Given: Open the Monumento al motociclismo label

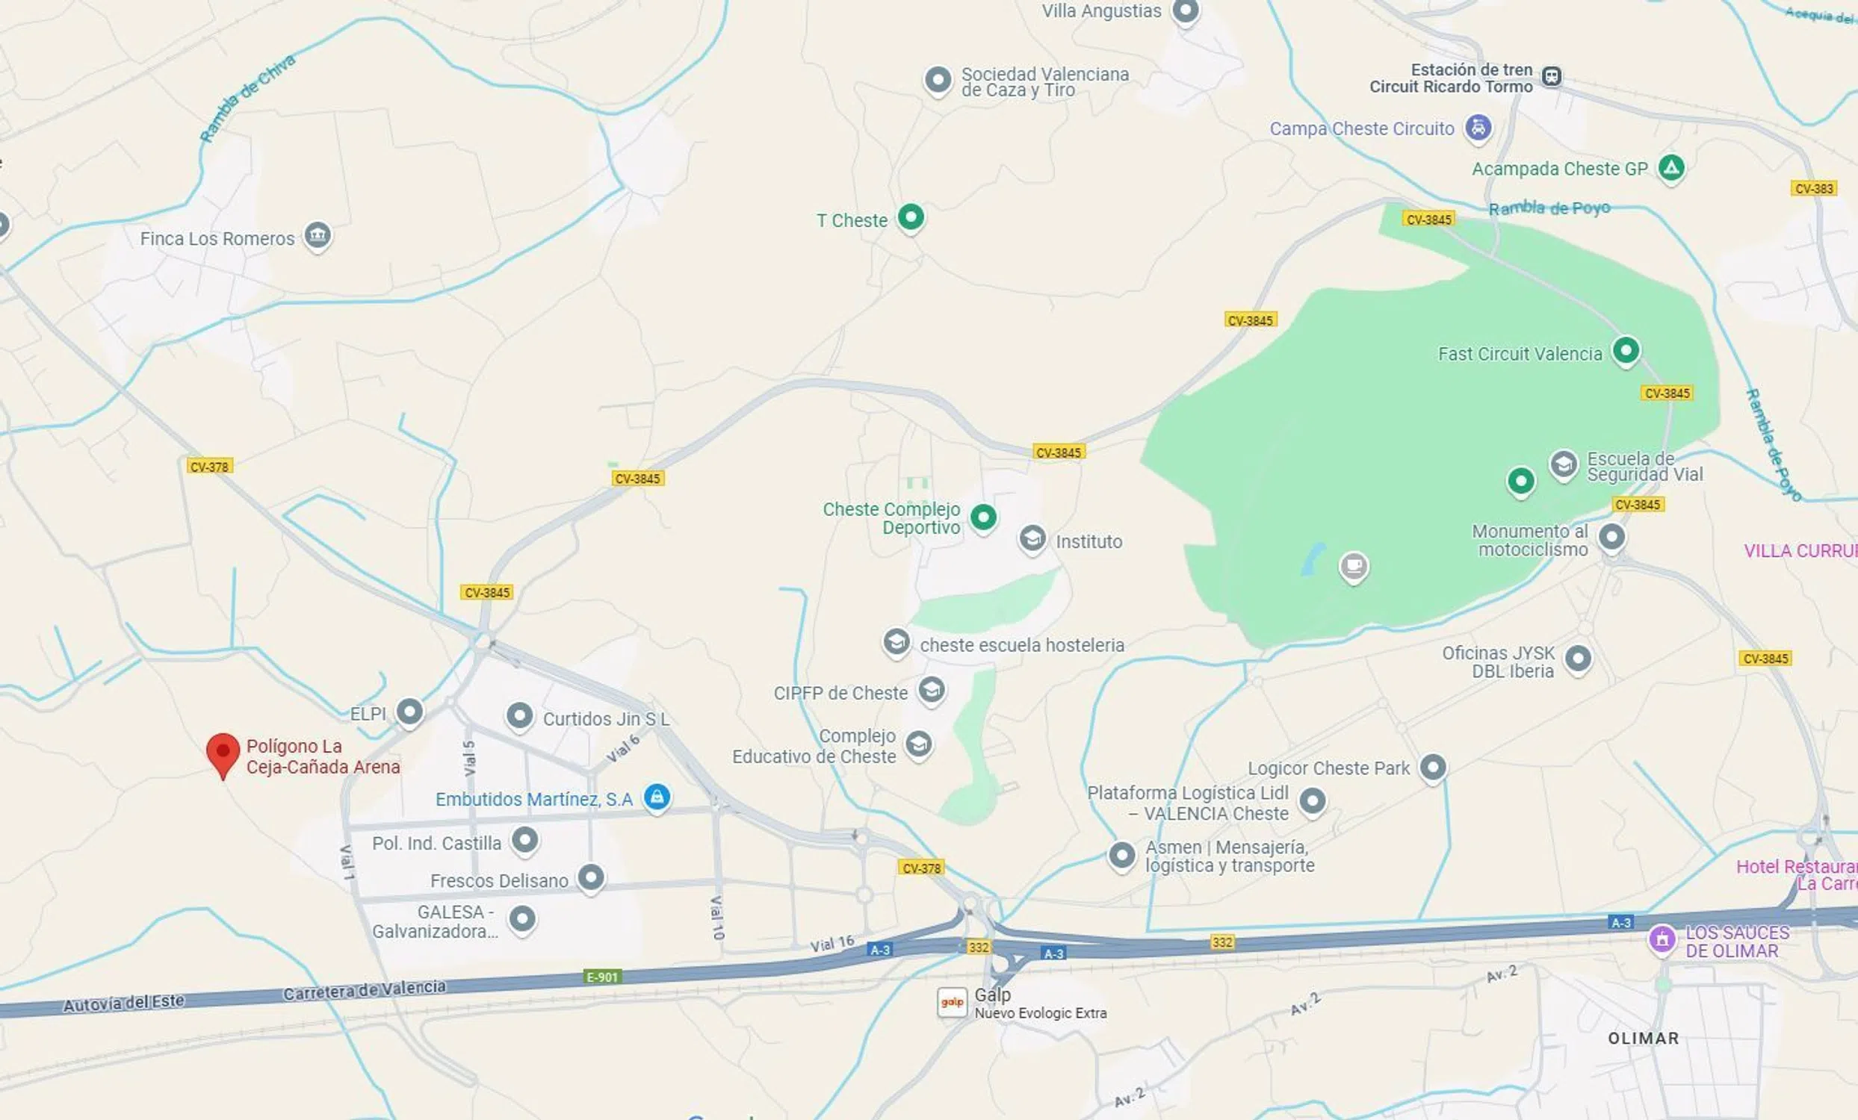Looking at the screenshot, I should click(x=1530, y=541).
